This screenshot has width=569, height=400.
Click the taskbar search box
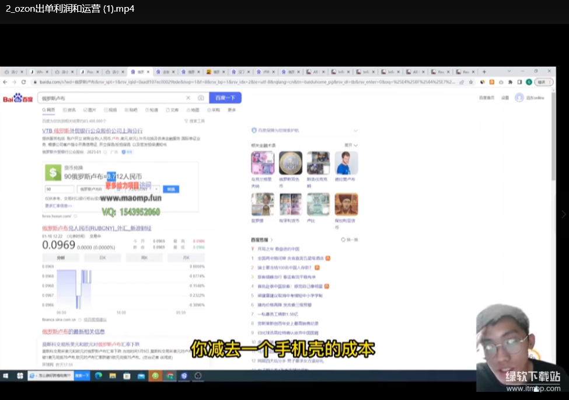pyautogui.click(x=51, y=375)
